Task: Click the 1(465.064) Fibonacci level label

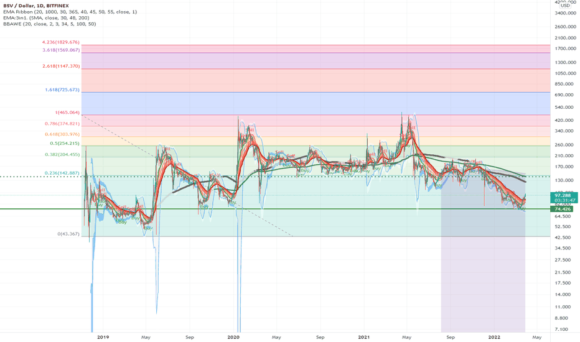Action: click(67, 112)
